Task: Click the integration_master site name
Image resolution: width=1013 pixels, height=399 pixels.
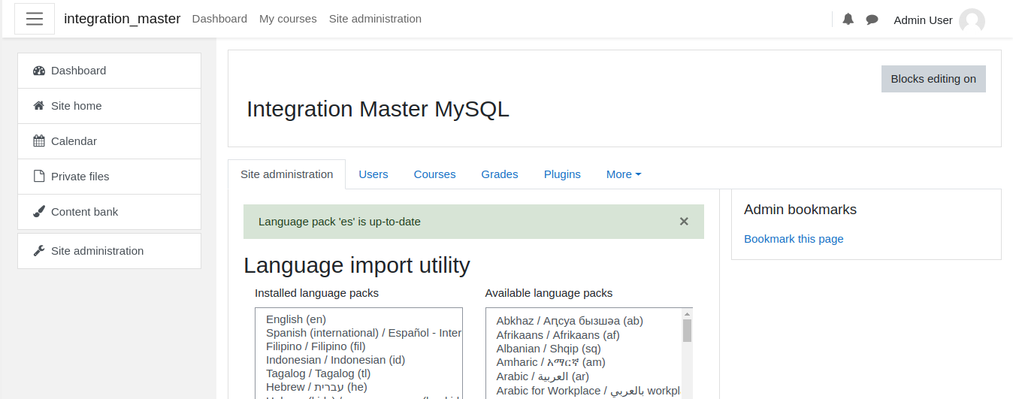Action: pyautogui.click(x=122, y=19)
